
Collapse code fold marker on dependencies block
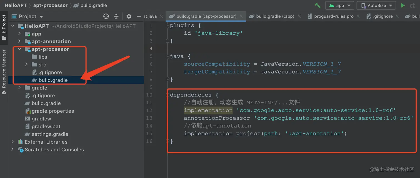click(167, 95)
